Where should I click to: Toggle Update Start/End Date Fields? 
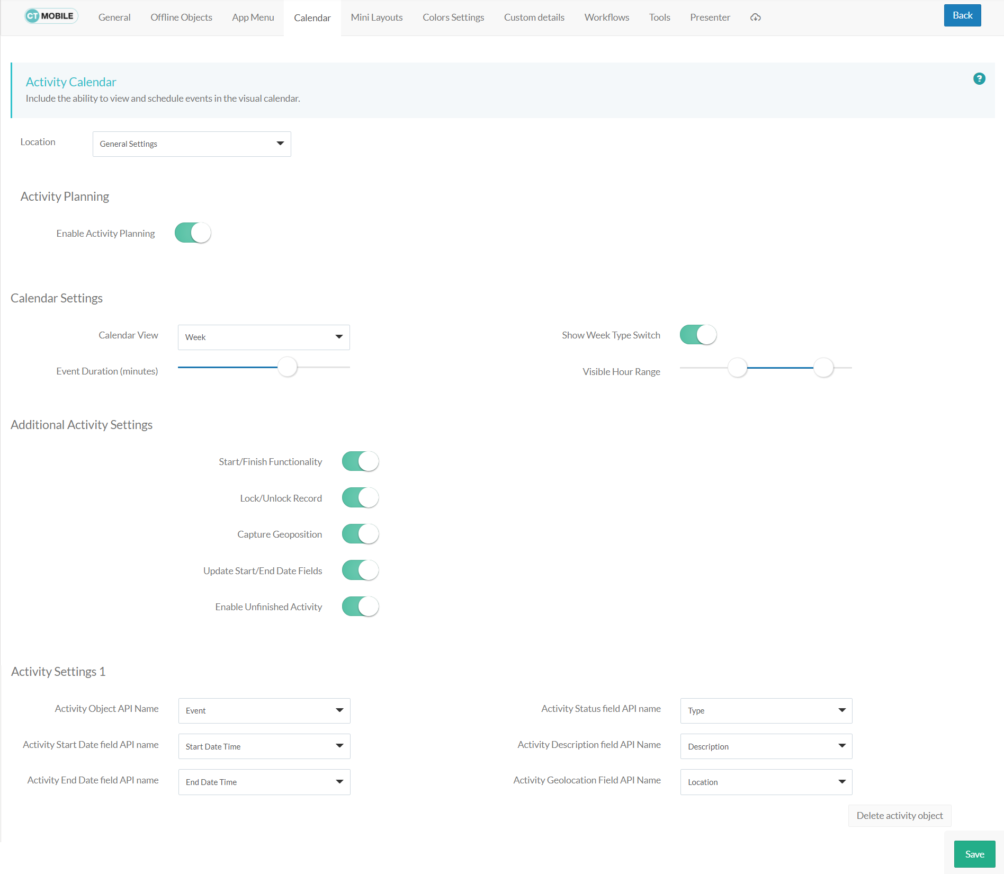coord(360,570)
